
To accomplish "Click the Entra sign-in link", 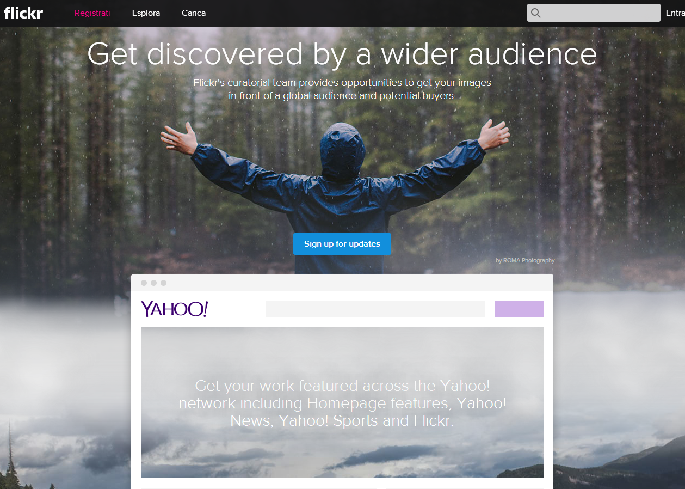I will pyautogui.click(x=675, y=13).
